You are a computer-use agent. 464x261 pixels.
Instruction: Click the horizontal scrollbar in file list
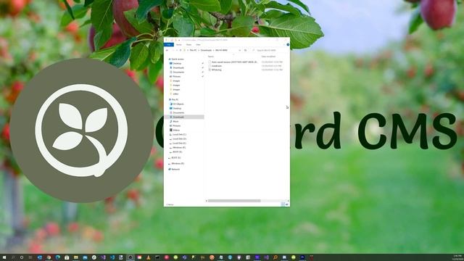tap(234, 201)
